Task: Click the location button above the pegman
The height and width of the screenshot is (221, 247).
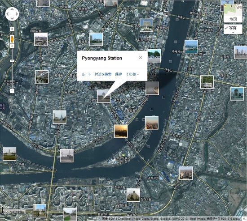Action: tap(12, 29)
